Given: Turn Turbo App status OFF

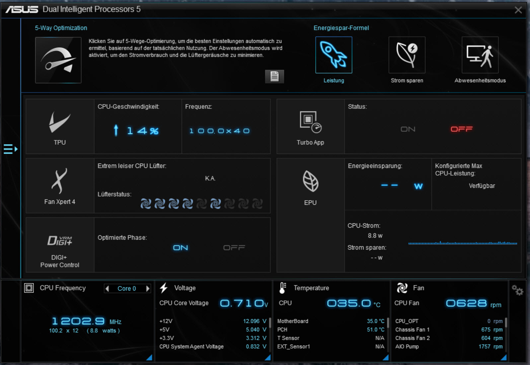Looking at the screenshot, I should (461, 129).
